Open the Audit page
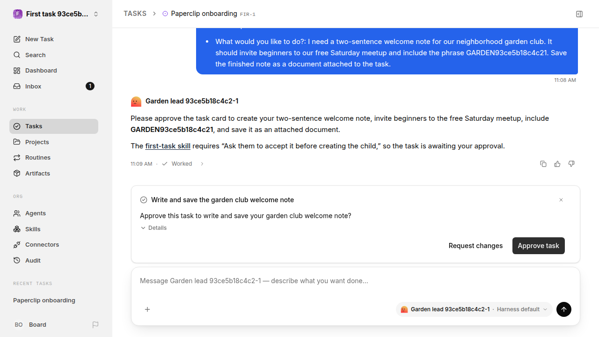The width and height of the screenshot is (599, 337). (54, 260)
